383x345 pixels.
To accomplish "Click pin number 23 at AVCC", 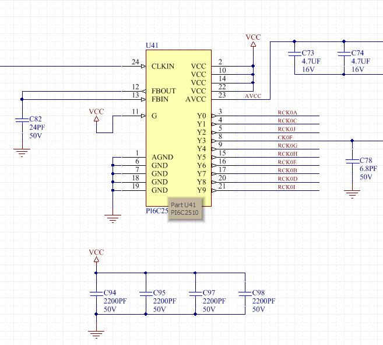I will click(222, 95).
